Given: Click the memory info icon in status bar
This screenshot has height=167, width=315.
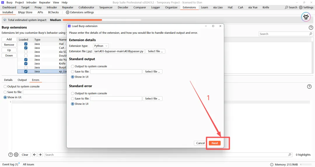Looking at the screenshot, I should [272, 164].
